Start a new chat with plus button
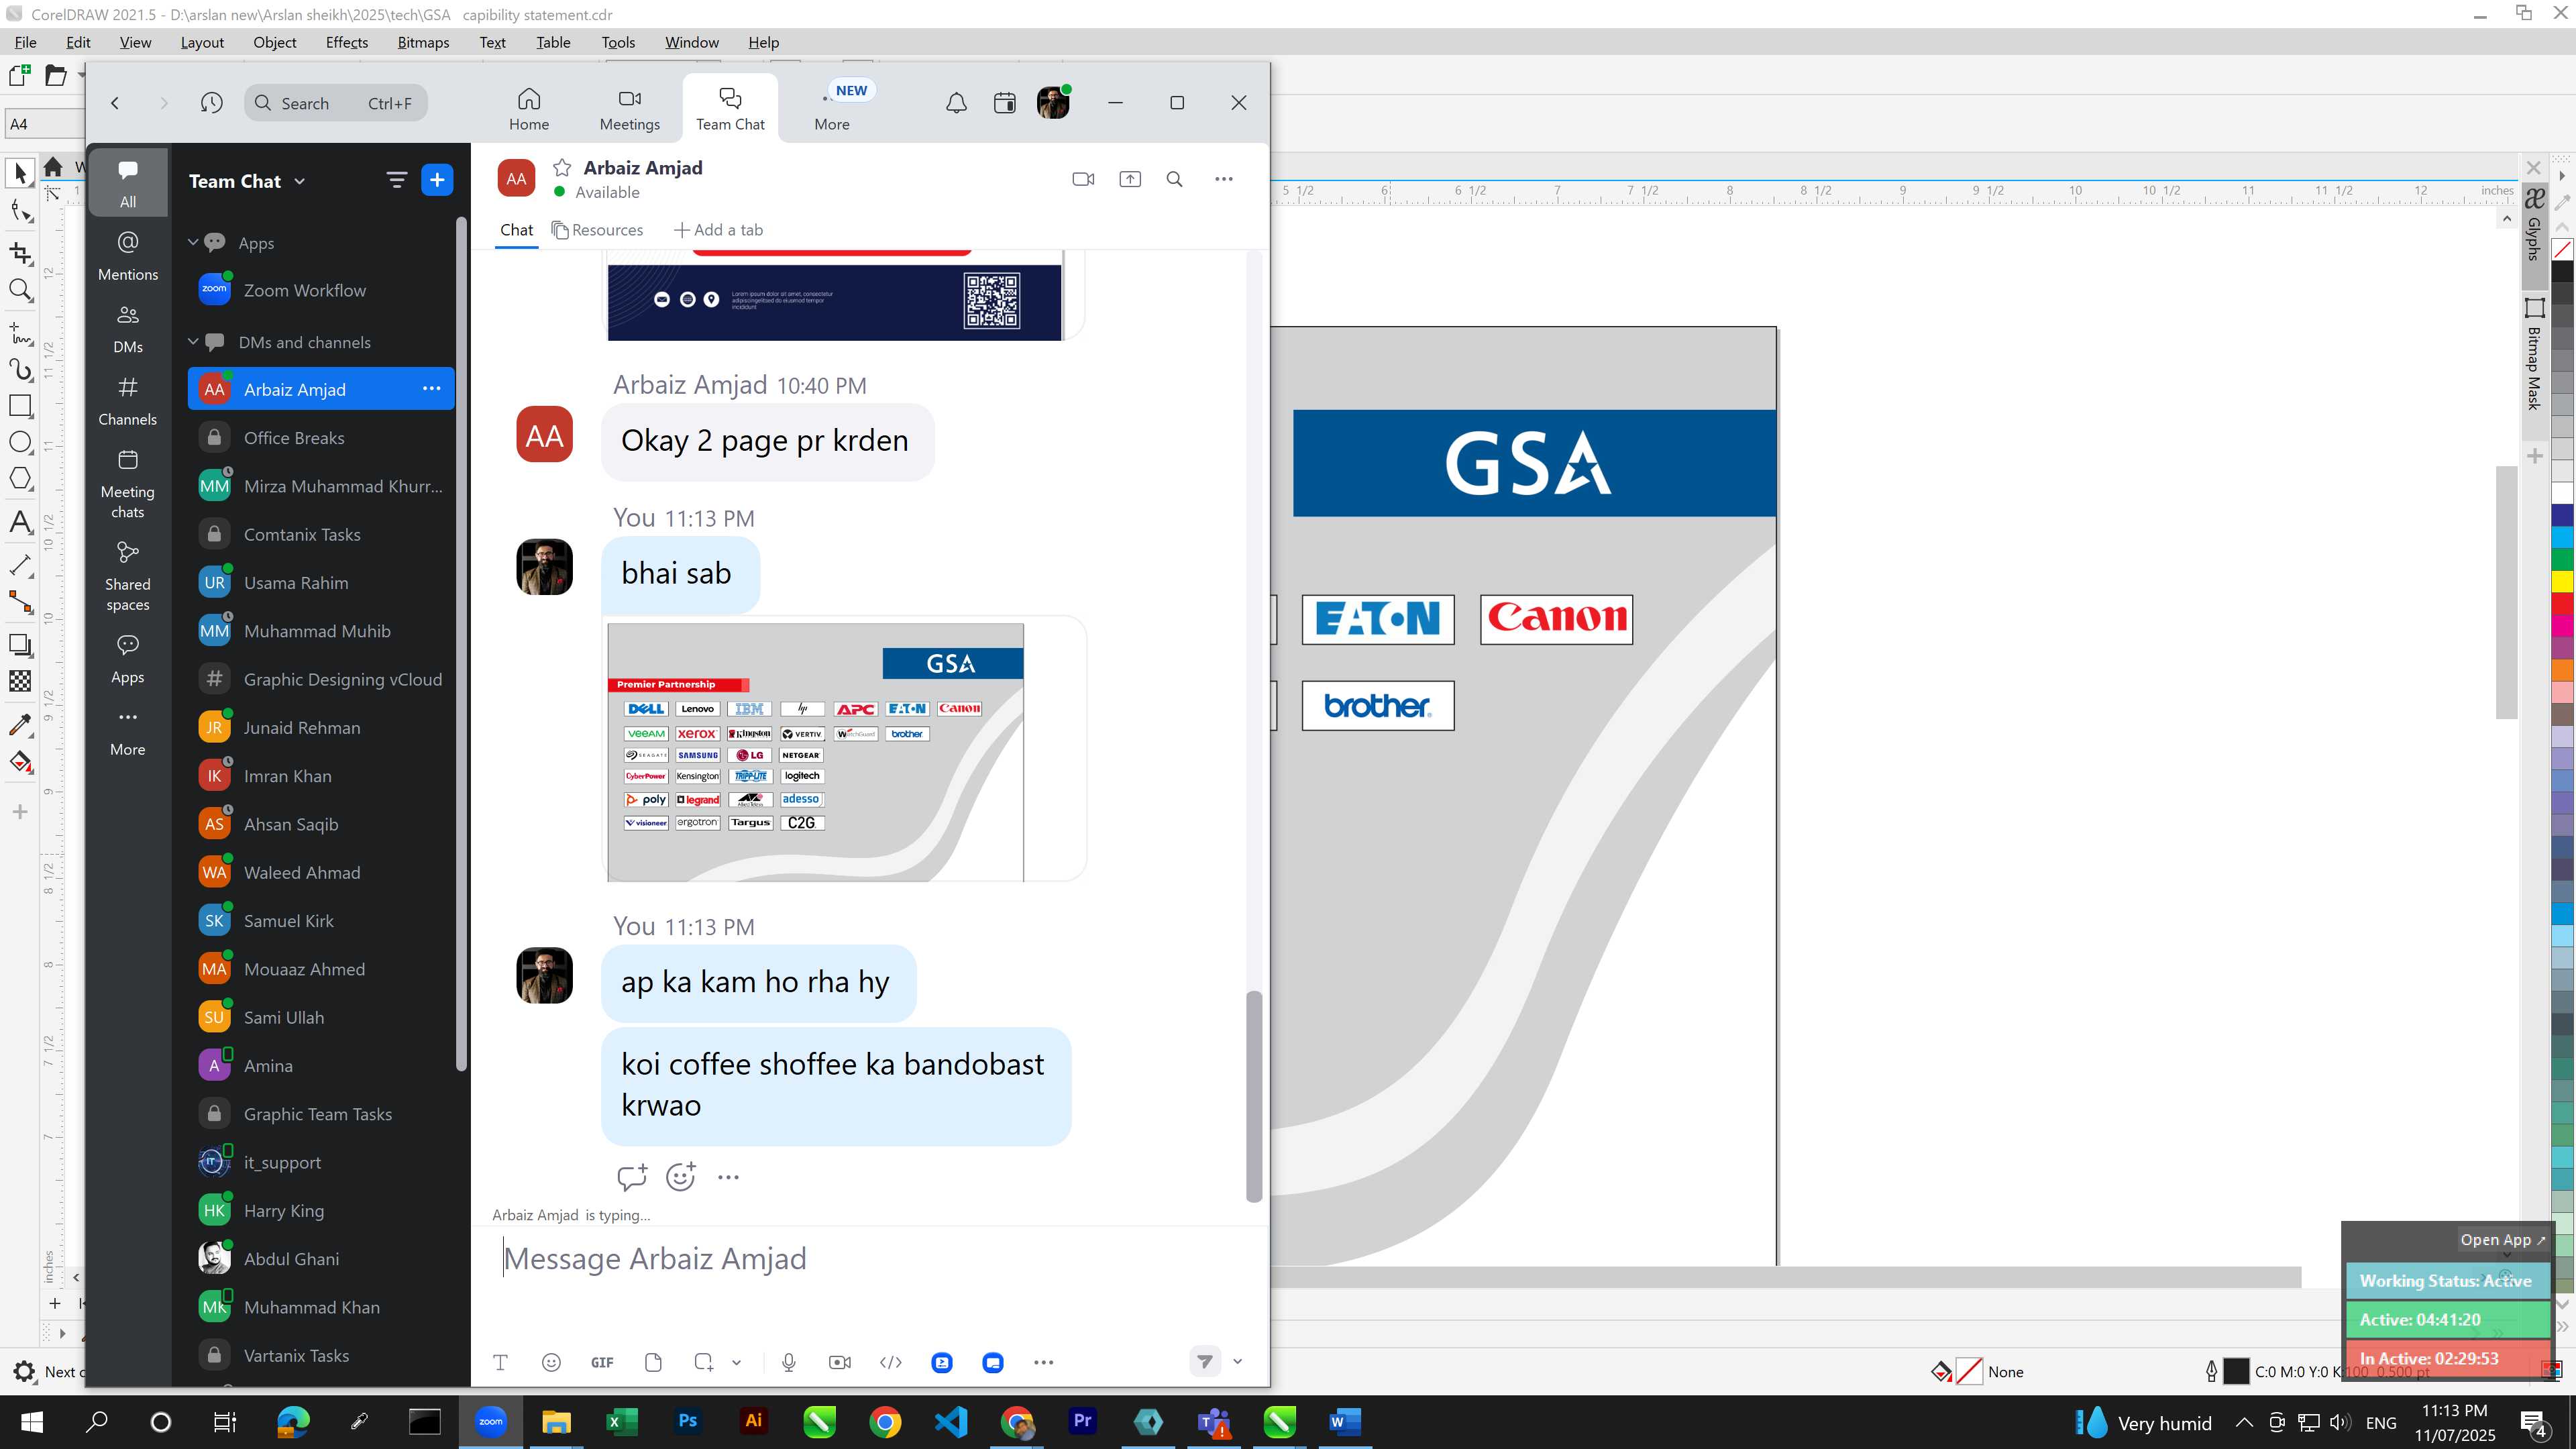Viewport: 2576px width, 1449px height. click(437, 180)
